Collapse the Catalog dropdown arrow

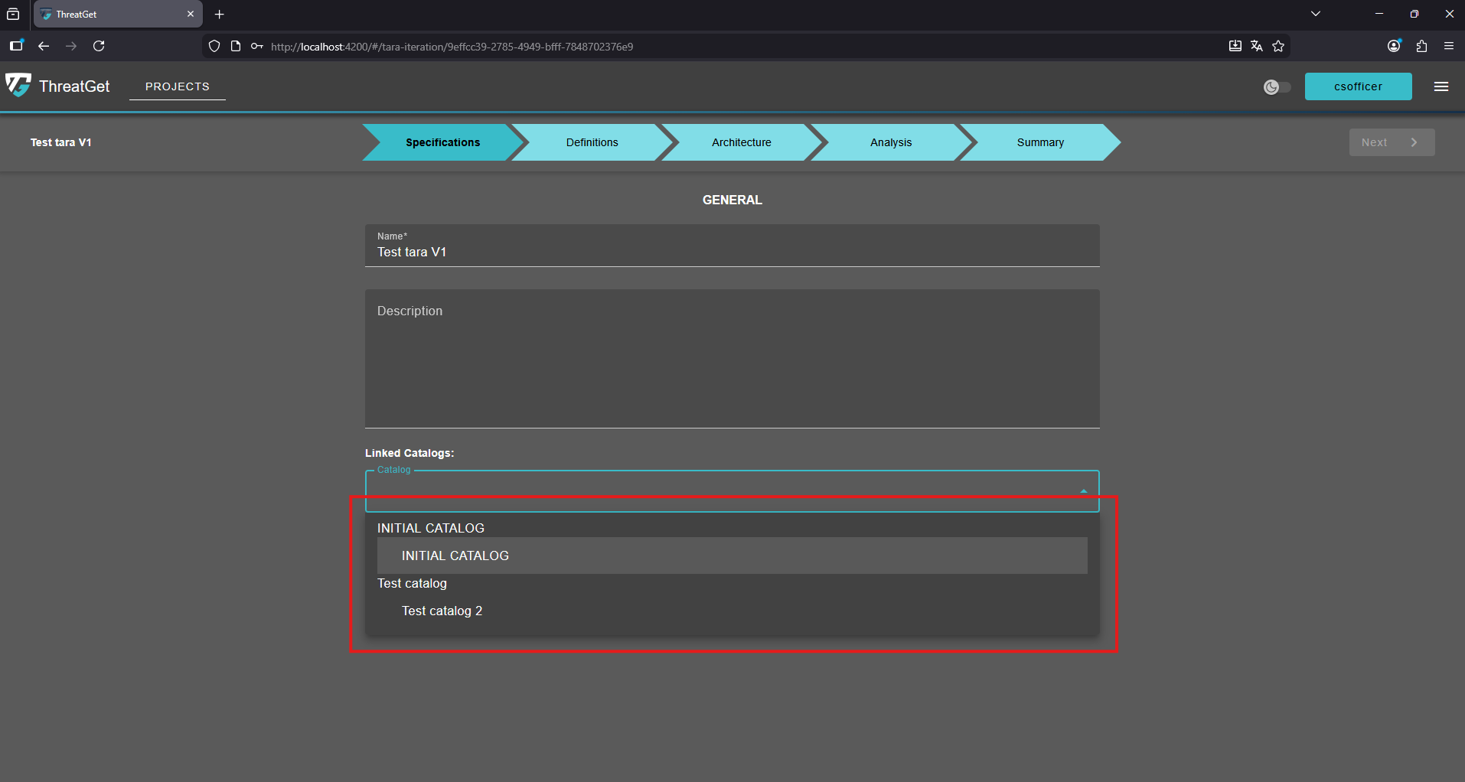pyautogui.click(x=1083, y=490)
